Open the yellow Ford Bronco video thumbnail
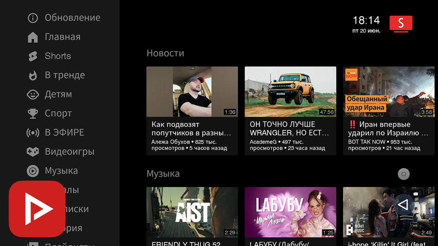Screen dimensions: 438x246 tap(290, 92)
